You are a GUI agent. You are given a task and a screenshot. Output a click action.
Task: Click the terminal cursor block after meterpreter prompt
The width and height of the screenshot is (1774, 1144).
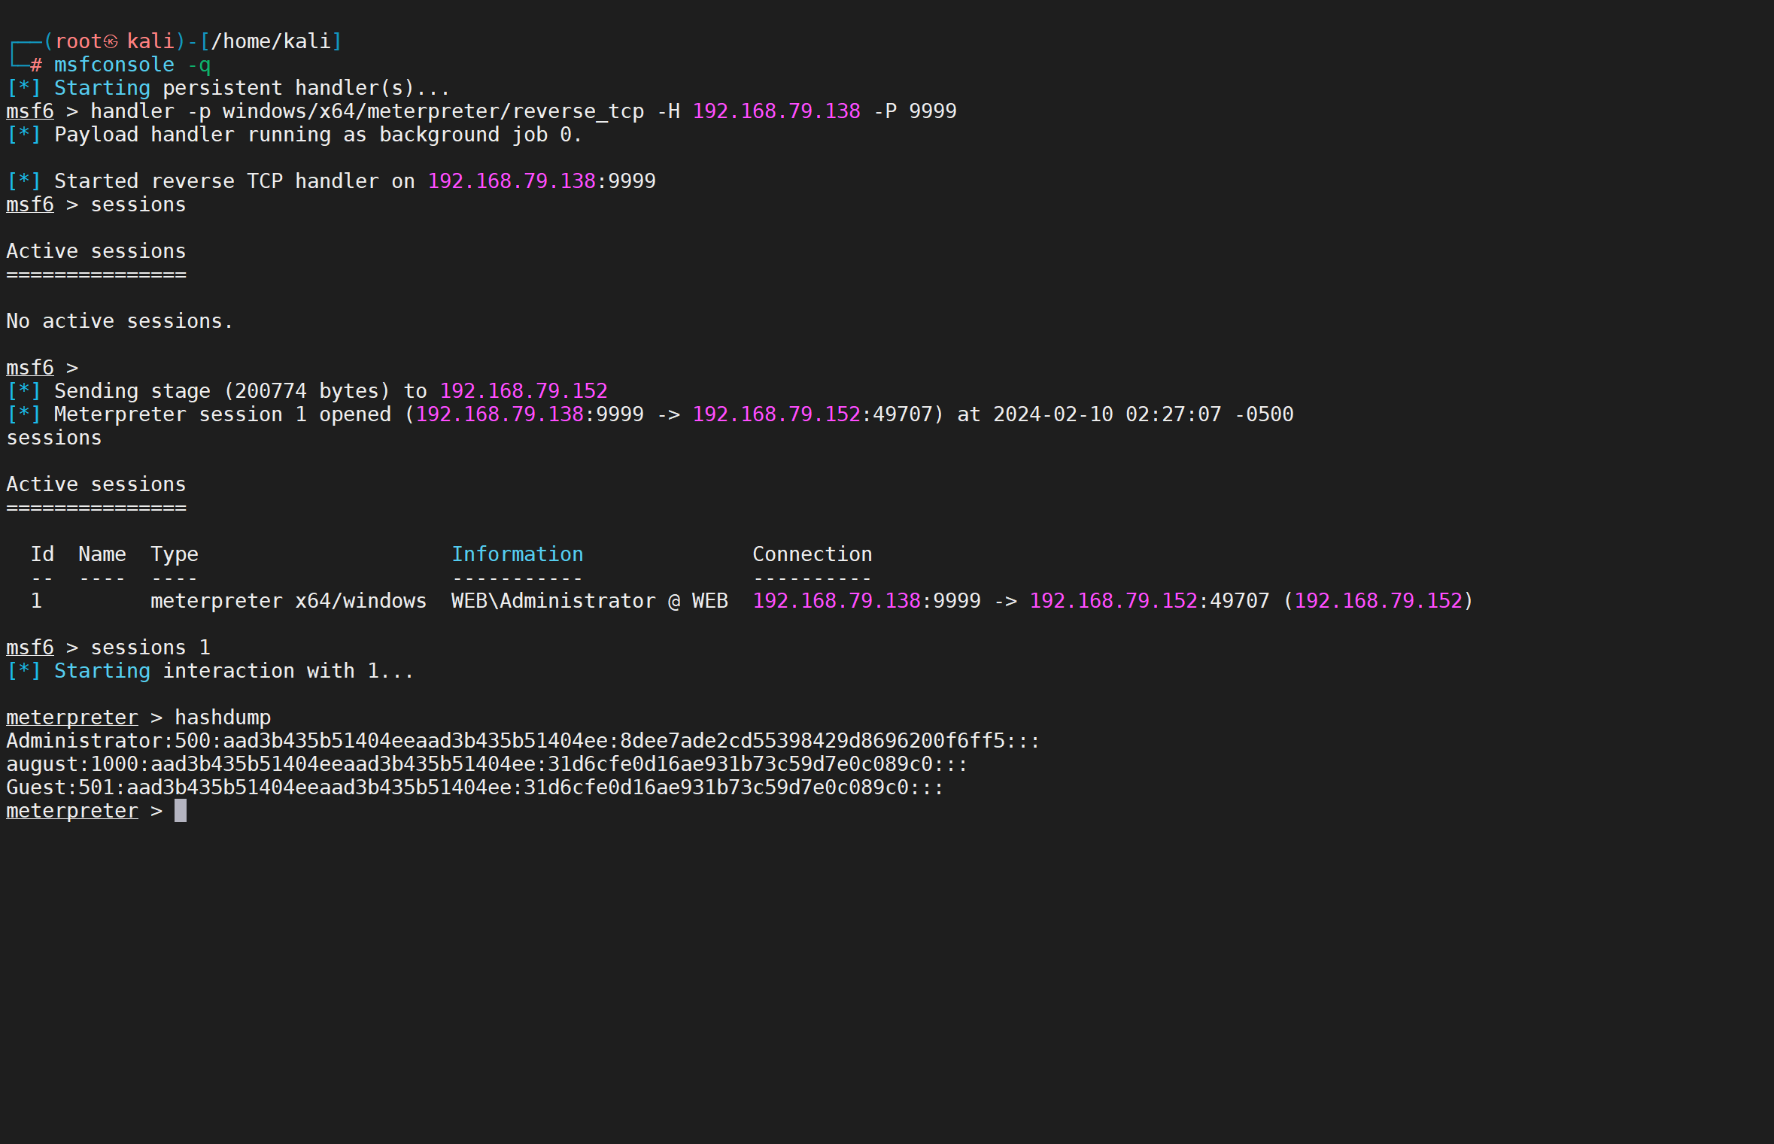(181, 811)
